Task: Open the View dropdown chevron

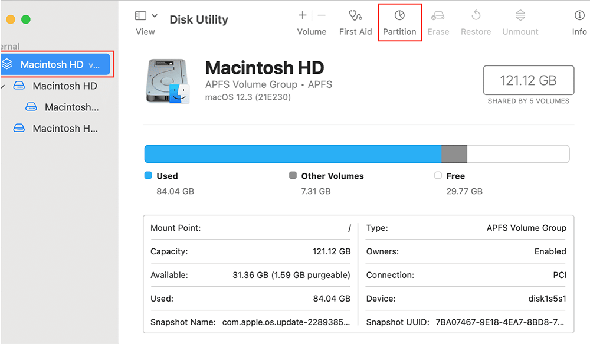Action: (x=155, y=16)
